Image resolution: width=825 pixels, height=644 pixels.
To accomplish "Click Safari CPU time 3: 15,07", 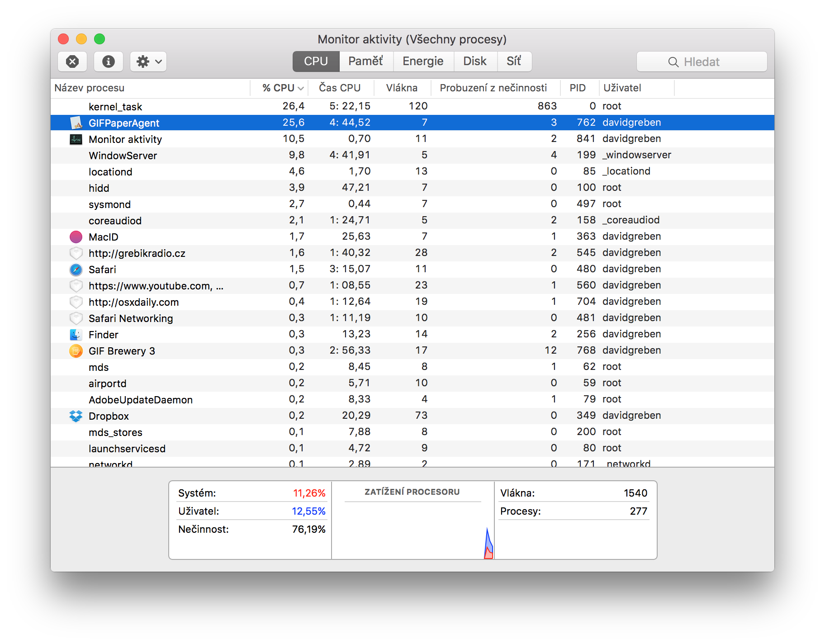I will (350, 269).
